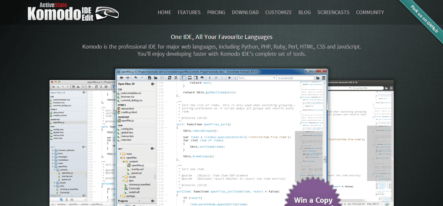The image size is (443, 206).
Task: Click the undo icon in Komodo IDE 8.5 toolbar
Action: (x=135, y=78)
